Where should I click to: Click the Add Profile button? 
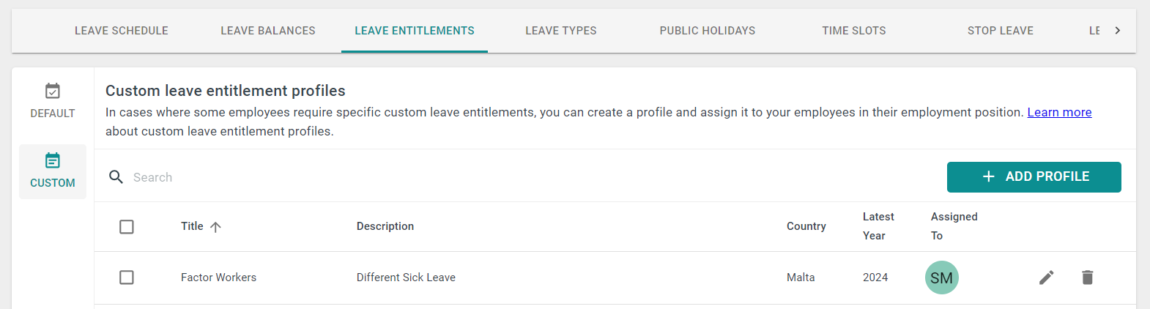click(1034, 177)
